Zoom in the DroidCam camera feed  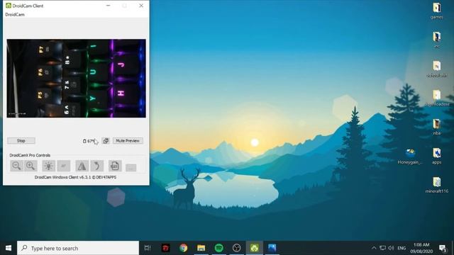coord(31,166)
